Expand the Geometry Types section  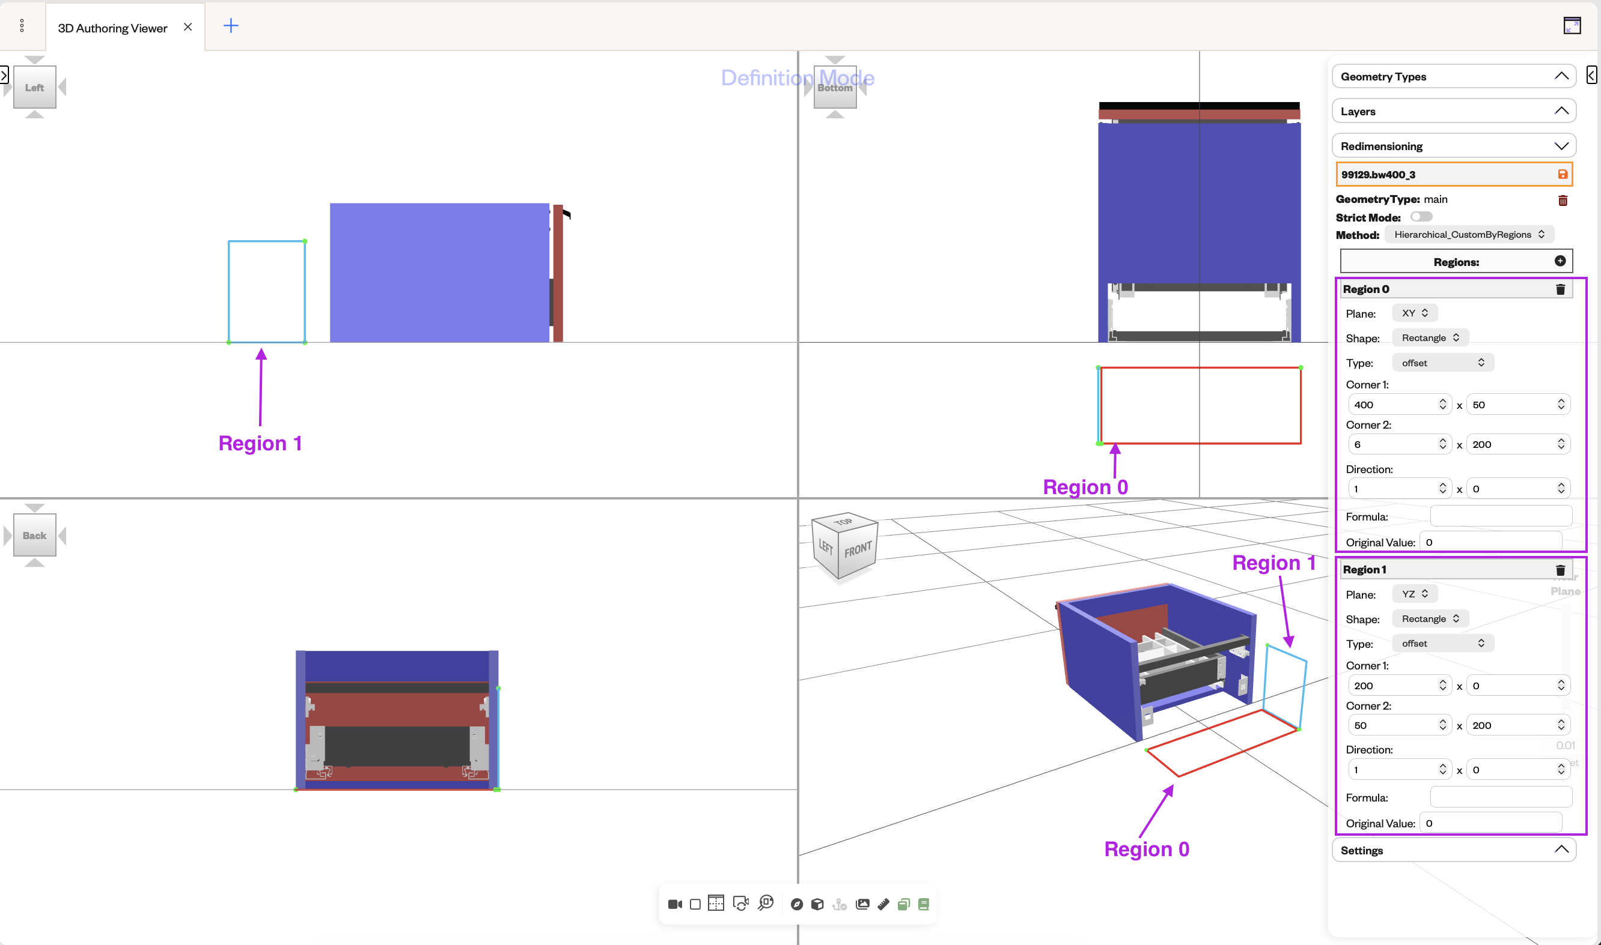pos(1454,76)
